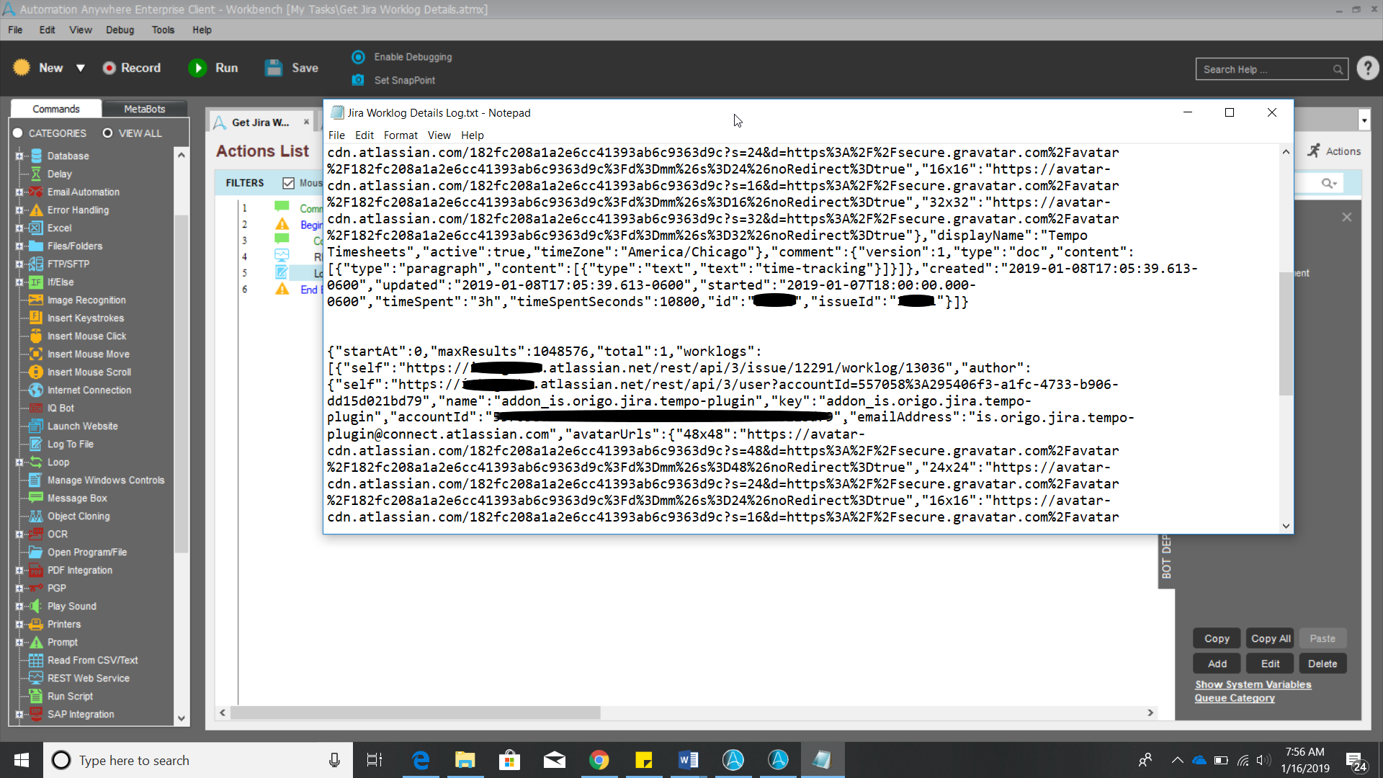Image resolution: width=1383 pixels, height=778 pixels.
Task: Open the New dropdown arrow
Action: pyautogui.click(x=81, y=68)
